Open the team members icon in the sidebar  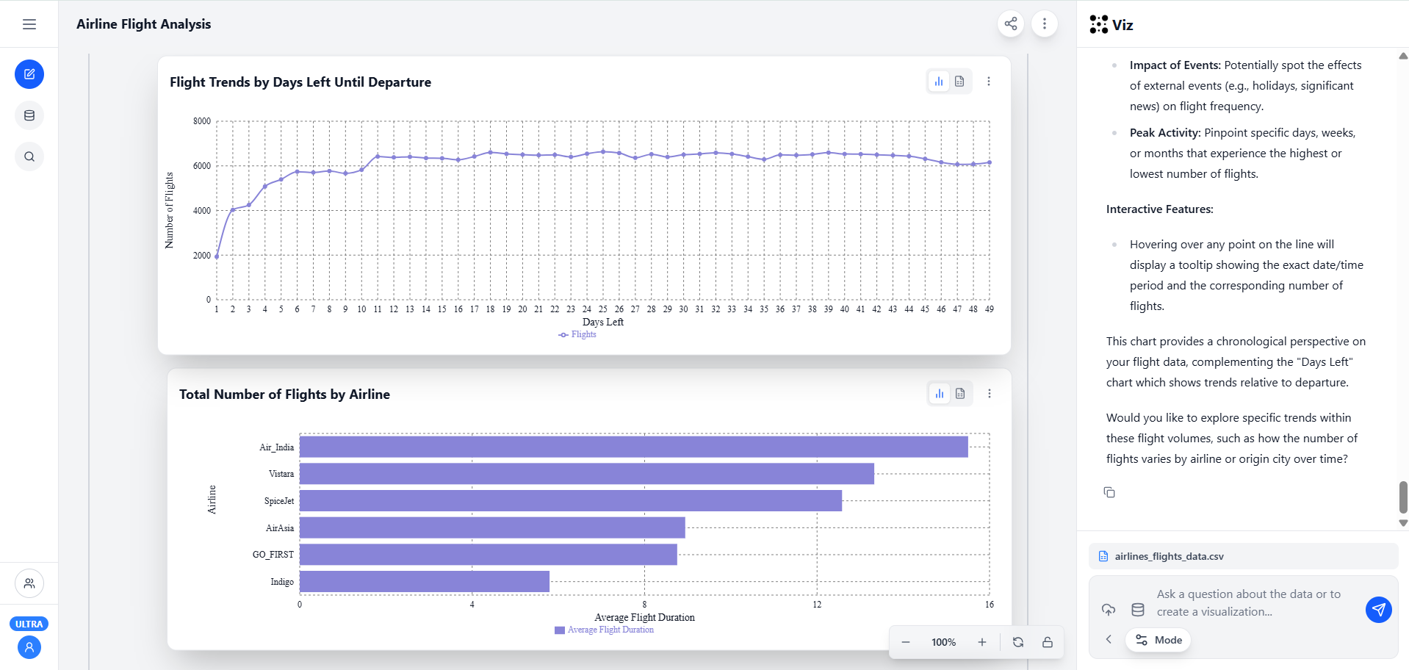(x=29, y=583)
